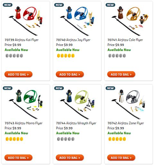Click the yellow brick rating under Jay Flyer
This screenshot has width=154, height=165.
point(66,56)
